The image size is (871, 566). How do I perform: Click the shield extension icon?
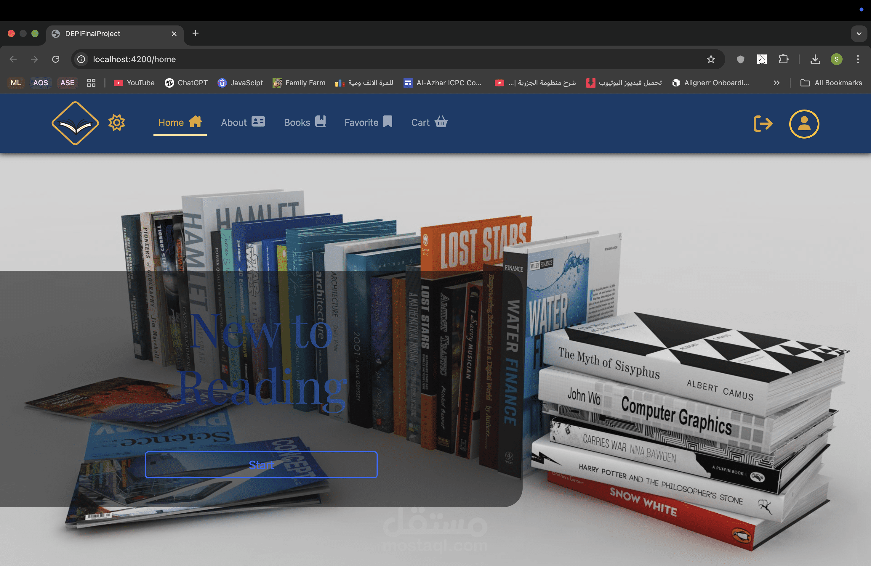click(x=740, y=59)
